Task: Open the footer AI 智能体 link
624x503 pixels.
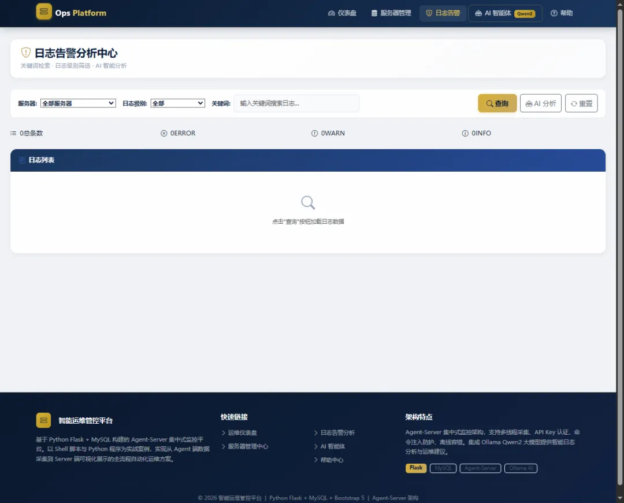Action: click(x=333, y=446)
